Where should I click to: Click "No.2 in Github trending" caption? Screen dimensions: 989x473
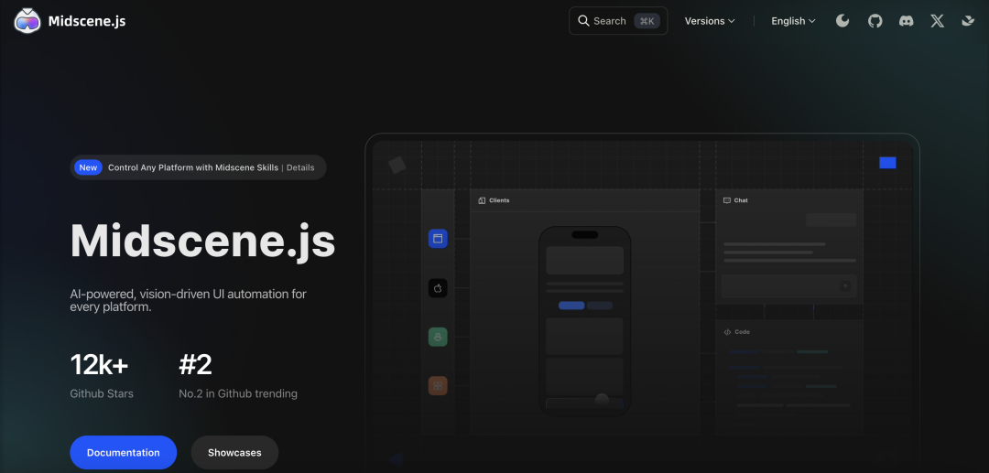[x=238, y=393]
